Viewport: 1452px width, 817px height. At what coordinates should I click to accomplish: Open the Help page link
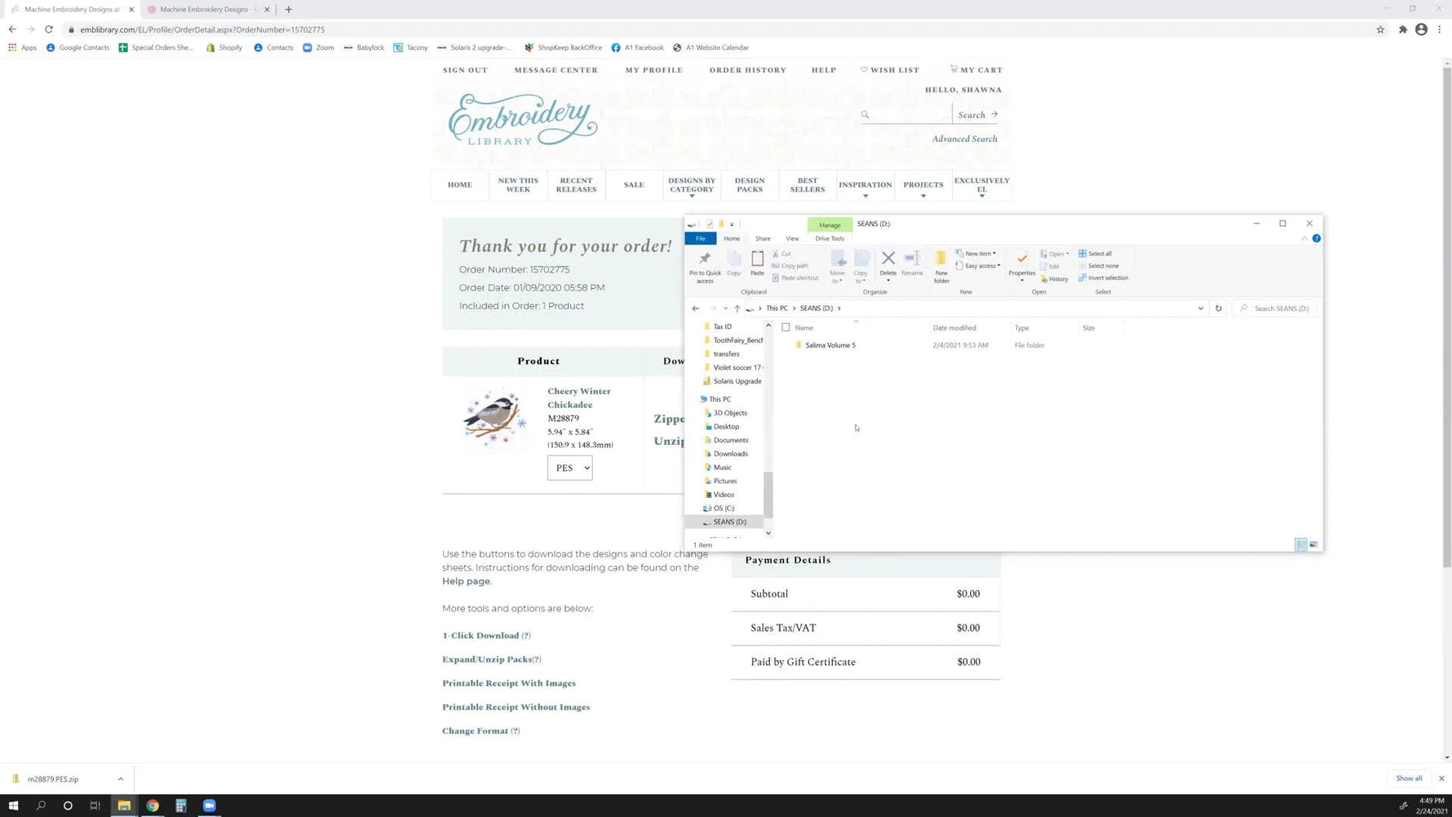point(466,581)
